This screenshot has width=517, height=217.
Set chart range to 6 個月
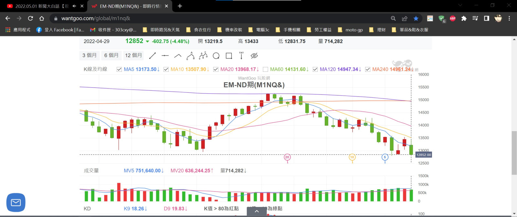(111, 55)
